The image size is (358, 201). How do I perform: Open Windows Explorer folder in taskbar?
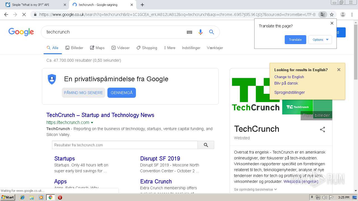(x=32, y=197)
